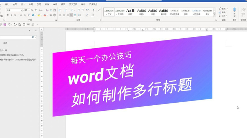
Task: Open line and paragraph spacing
Action: pos(79,15)
